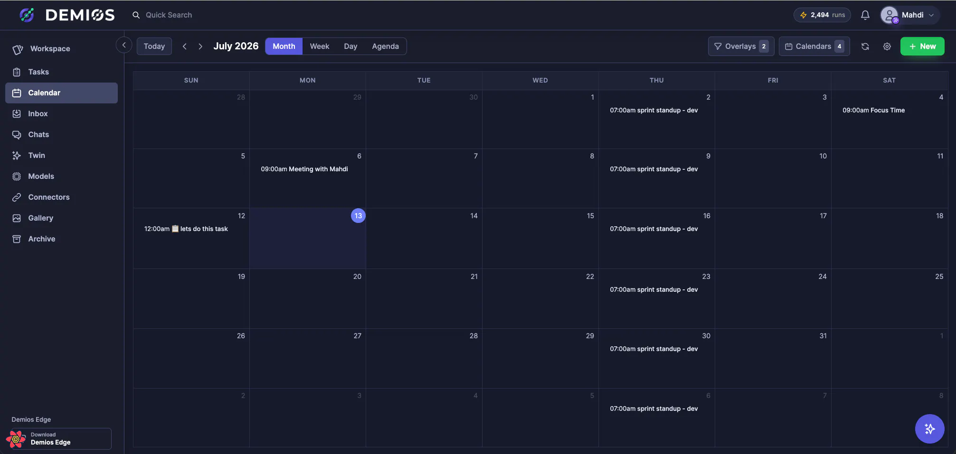
Task: Open Focus Time event on July 4
Action: coord(873,111)
